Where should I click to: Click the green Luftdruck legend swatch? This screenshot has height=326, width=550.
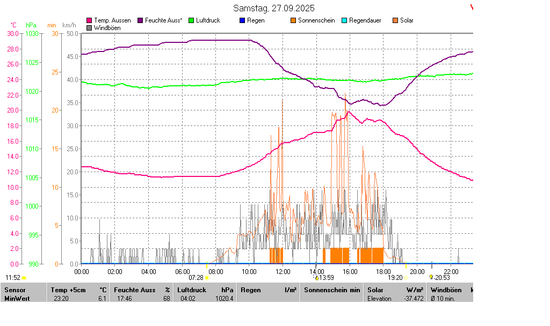pos(191,20)
